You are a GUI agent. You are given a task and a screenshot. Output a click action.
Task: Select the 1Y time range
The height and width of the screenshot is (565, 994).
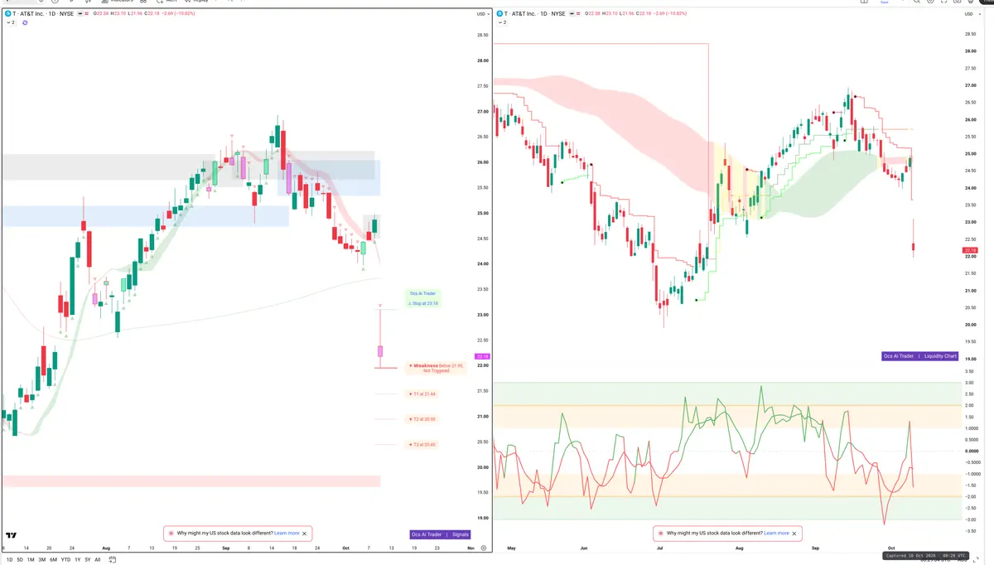(78, 559)
